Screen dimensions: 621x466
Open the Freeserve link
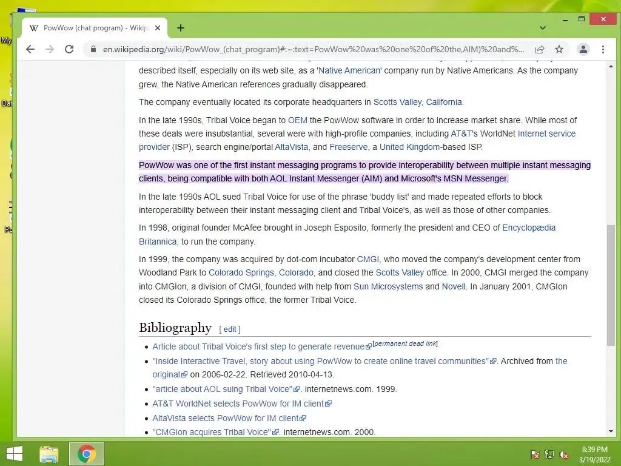pos(349,147)
